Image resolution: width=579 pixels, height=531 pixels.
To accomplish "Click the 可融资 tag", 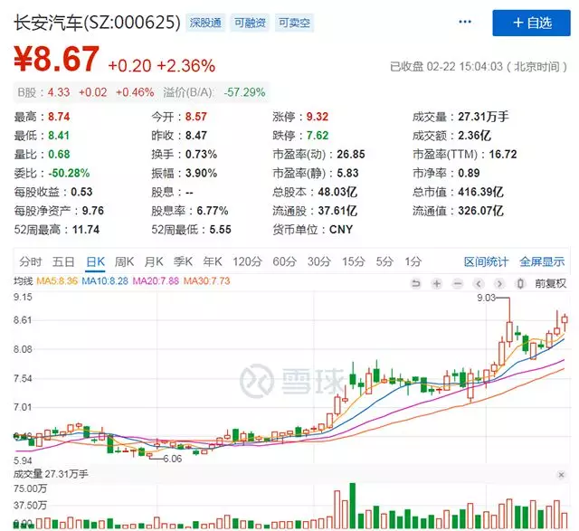I will (250, 23).
